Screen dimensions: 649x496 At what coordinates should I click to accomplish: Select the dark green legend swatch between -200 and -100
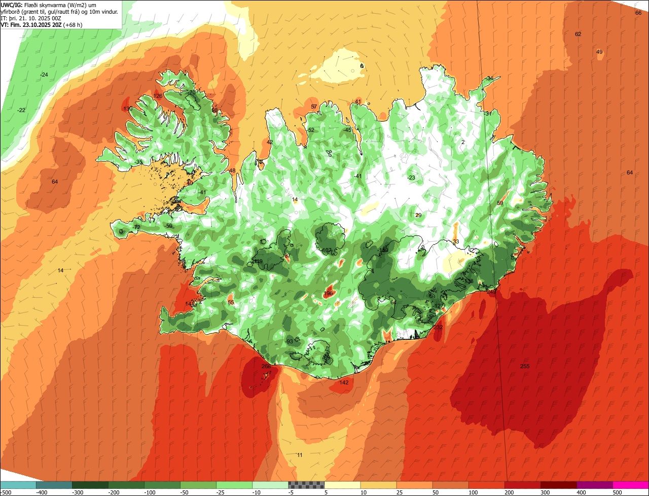tap(126, 485)
